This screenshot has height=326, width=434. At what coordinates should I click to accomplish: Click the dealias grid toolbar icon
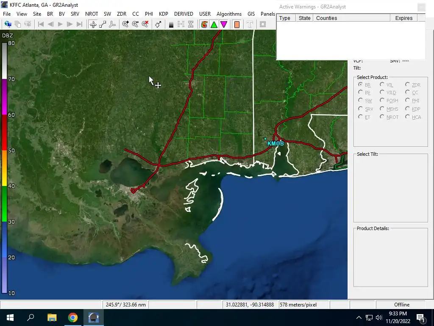[181, 24]
